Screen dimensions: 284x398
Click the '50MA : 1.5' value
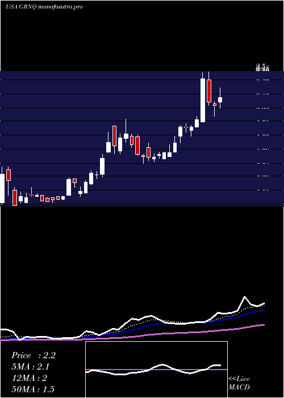click(33, 389)
